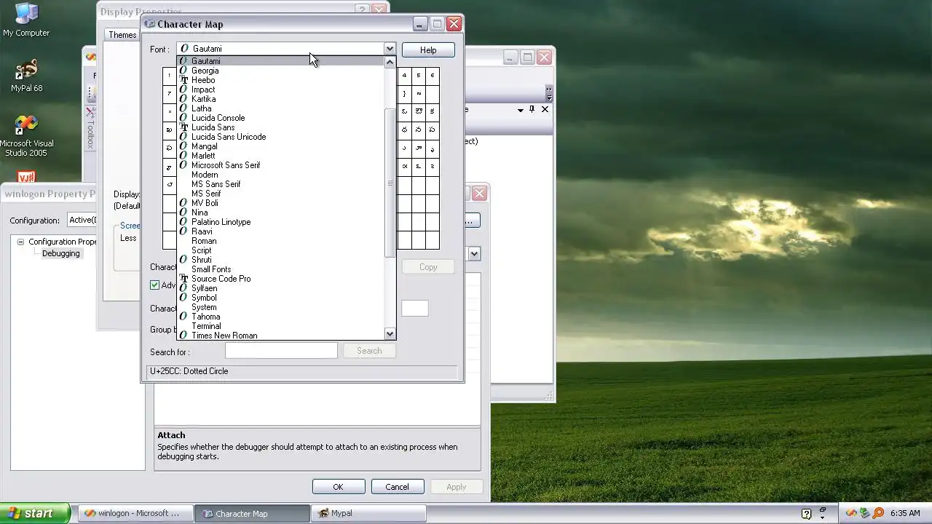Viewport: 932px width, 524px height.
Task: Toggle the Advanced view checkbox
Action: pyautogui.click(x=154, y=285)
